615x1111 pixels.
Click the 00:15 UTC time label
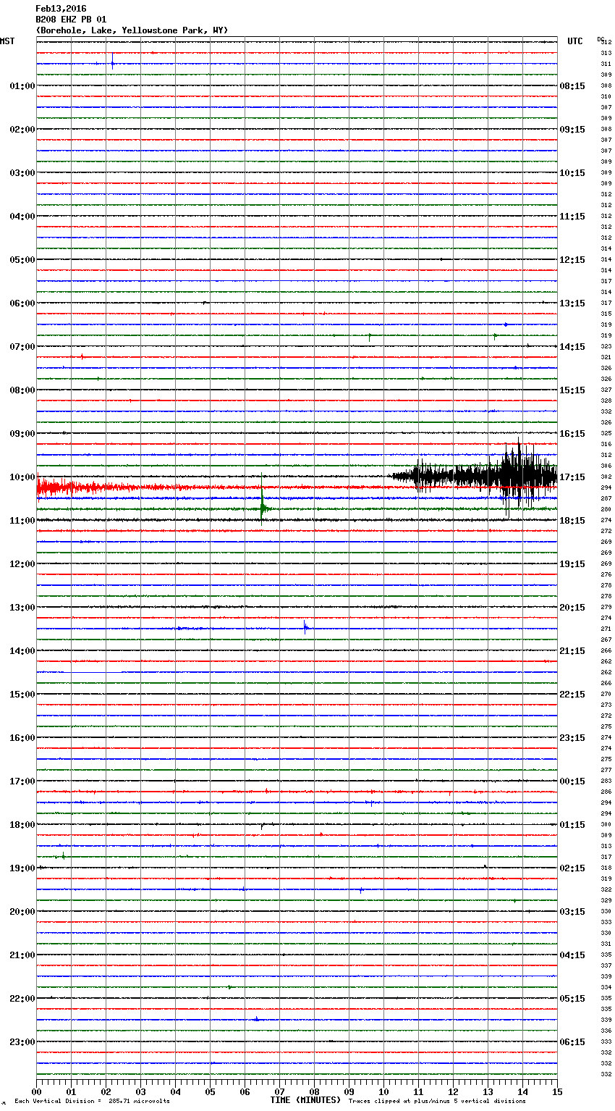(572, 781)
